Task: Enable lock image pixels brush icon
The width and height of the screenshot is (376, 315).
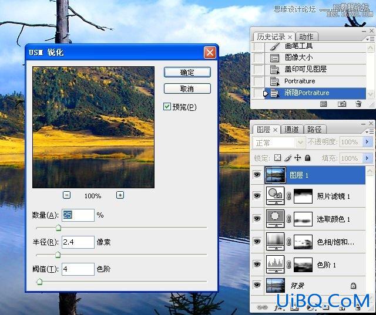Action: (x=288, y=157)
